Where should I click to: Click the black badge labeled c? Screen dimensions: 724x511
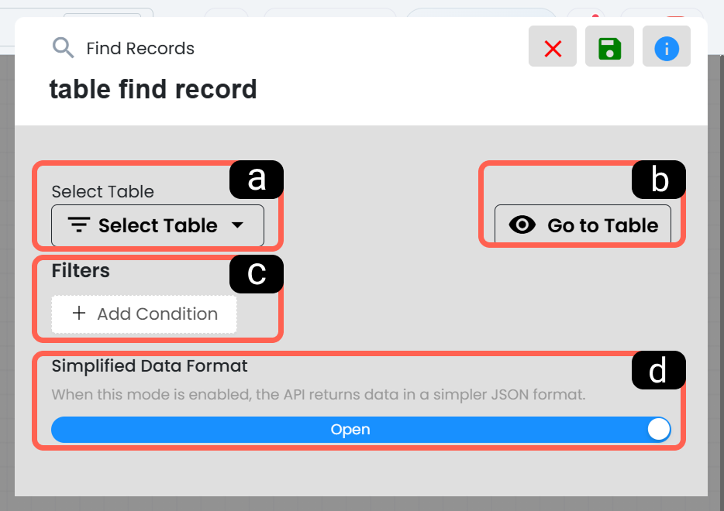tap(257, 274)
